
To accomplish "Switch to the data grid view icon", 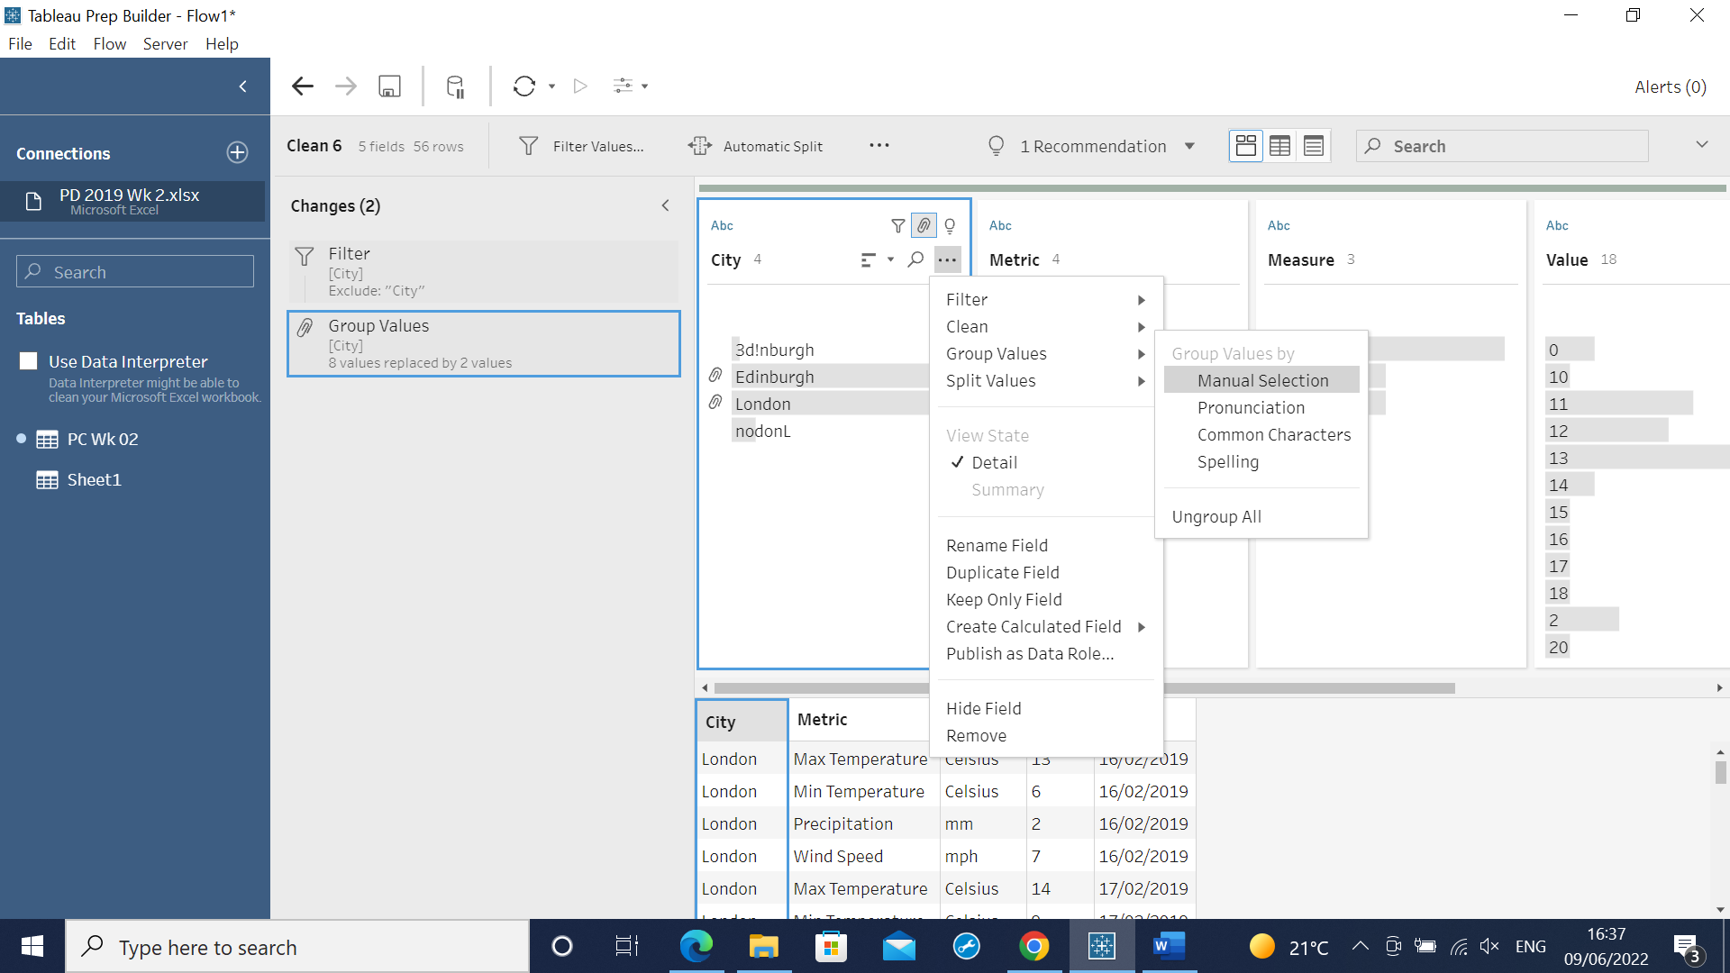I will tap(1279, 146).
